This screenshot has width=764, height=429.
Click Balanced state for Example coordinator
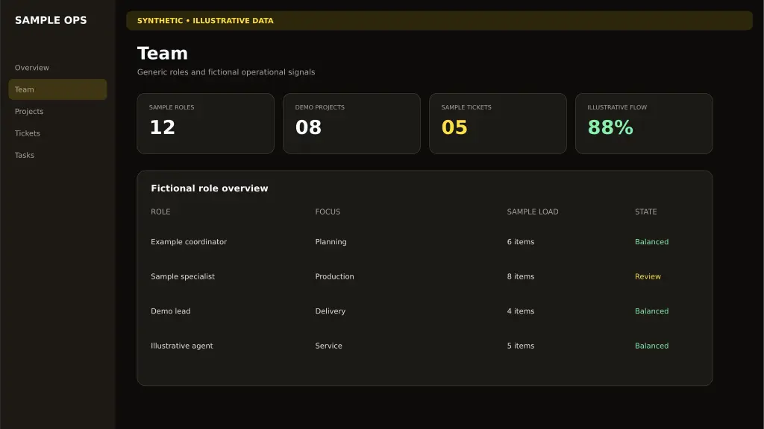coord(651,242)
